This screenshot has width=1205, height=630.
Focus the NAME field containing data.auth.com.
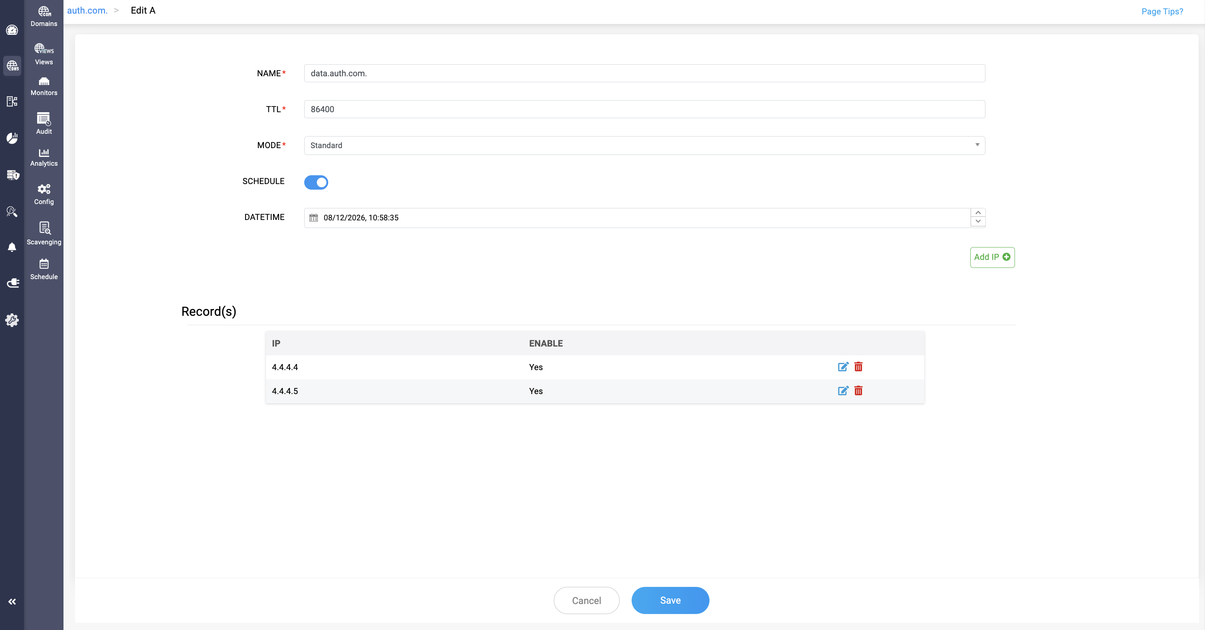coord(644,73)
